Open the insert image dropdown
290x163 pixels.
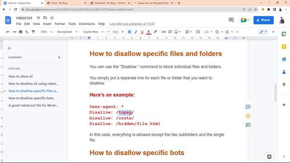(177, 32)
